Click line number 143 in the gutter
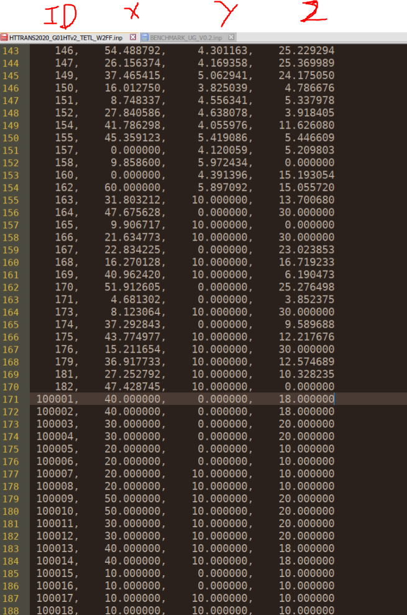 pyautogui.click(x=11, y=50)
